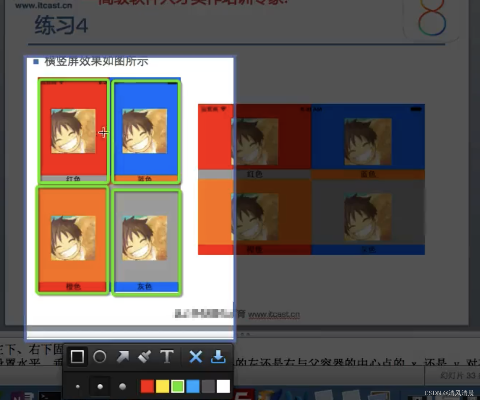Click the www.itcast.cn link in slide footer
This screenshot has width=480, height=400.
click(274, 314)
